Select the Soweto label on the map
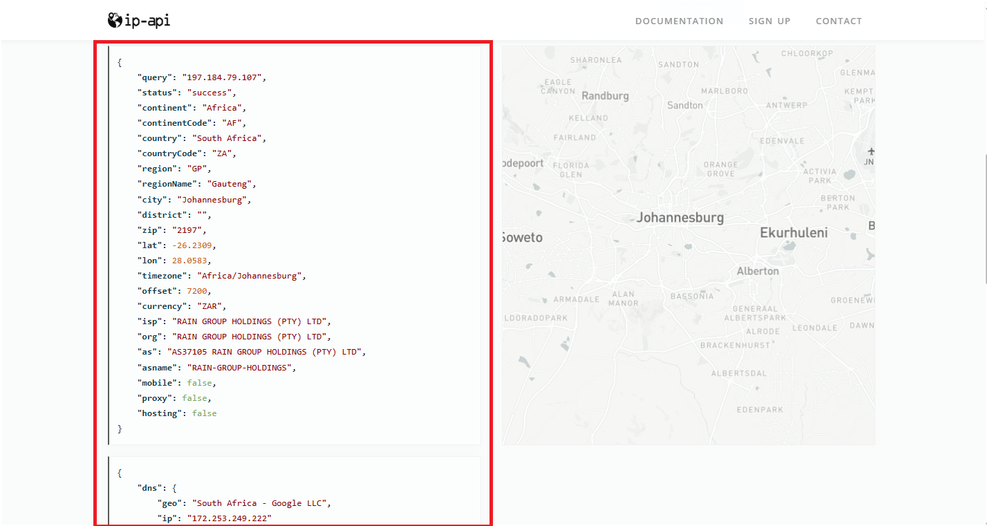Screen dimensions: 988x526 click(523, 238)
